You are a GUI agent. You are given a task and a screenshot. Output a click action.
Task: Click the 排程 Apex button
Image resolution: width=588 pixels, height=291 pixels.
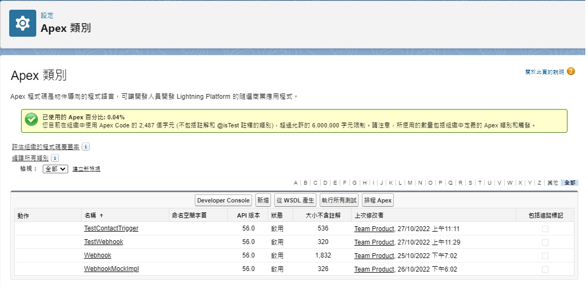tap(378, 200)
